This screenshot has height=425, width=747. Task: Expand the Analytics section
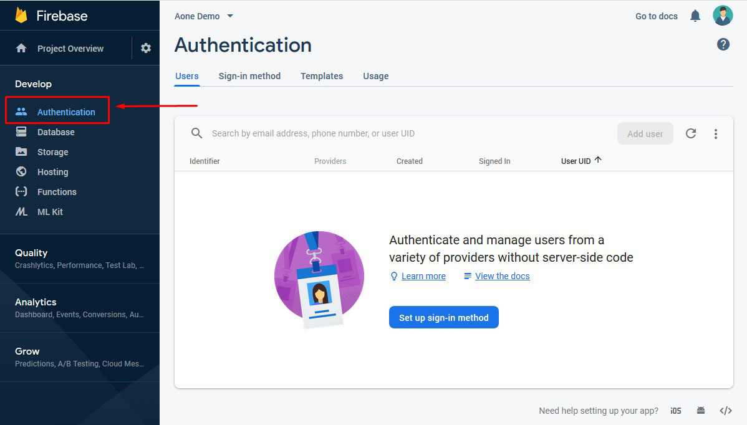click(80, 308)
